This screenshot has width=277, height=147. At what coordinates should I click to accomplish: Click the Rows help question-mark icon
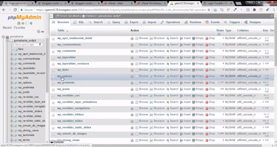[x=219, y=34]
